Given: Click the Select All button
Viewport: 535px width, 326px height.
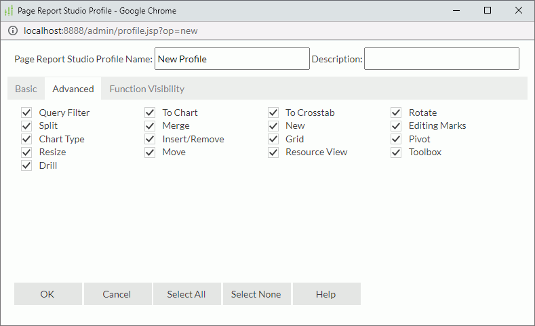Looking at the screenshot, I should [187, 294].
